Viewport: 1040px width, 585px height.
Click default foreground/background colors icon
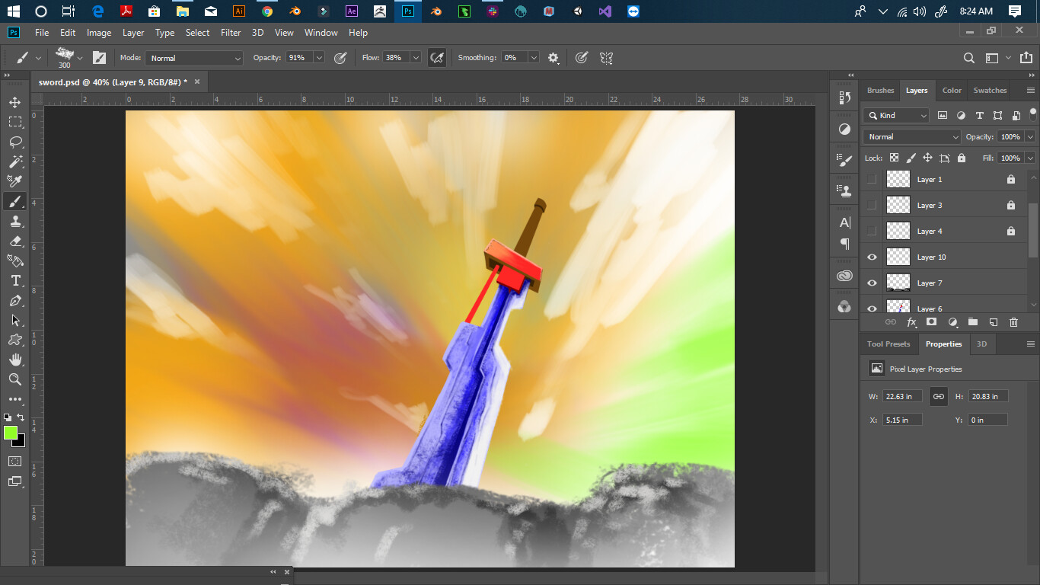[8, 417]
